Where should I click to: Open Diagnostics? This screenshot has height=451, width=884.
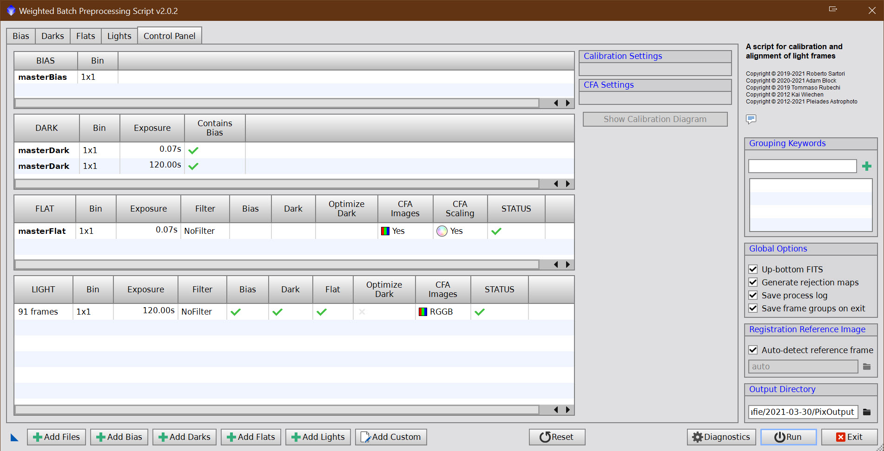point(721,437)
